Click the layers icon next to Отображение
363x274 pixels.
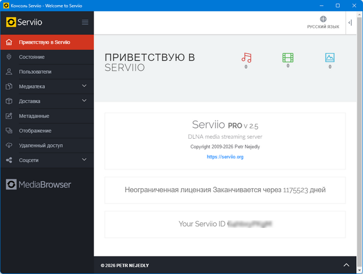click(9, 131)
